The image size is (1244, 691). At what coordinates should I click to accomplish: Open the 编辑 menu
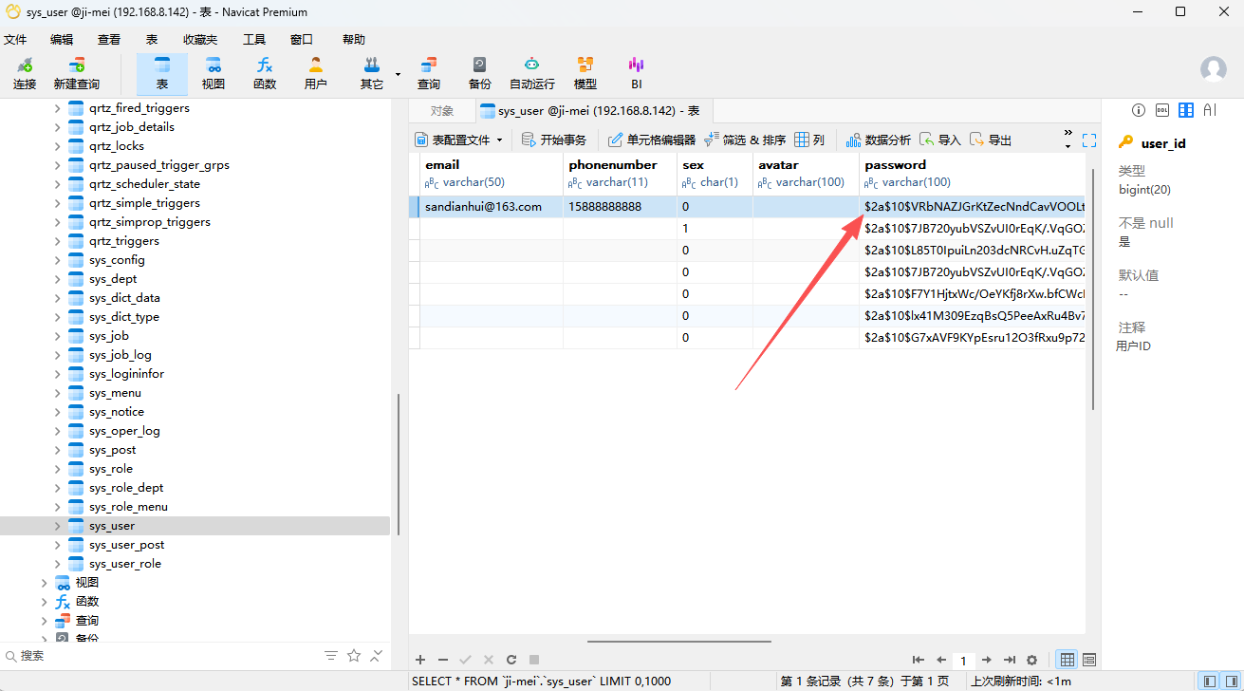pos(62,40)
